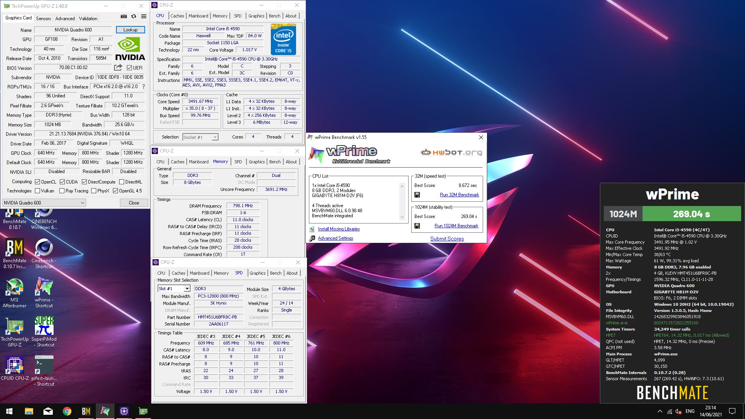Toggle OpenCL checkbox
This screenshot has width=745, height=419.
(x=37, y=182)
